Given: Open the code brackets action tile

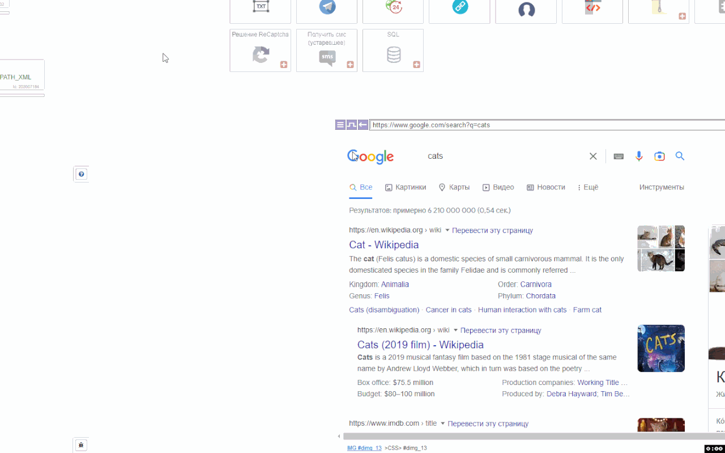Looking at the screenshot, I should (592, 7).
